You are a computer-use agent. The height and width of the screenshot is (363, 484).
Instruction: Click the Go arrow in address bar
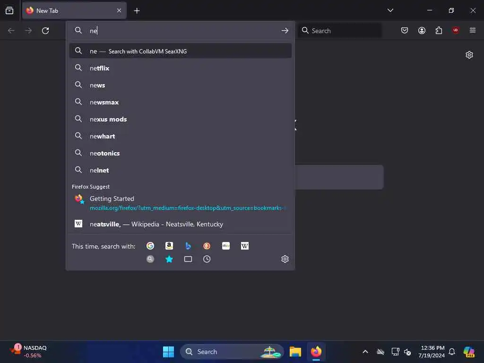pyautogui.click(x=285, y=31)
